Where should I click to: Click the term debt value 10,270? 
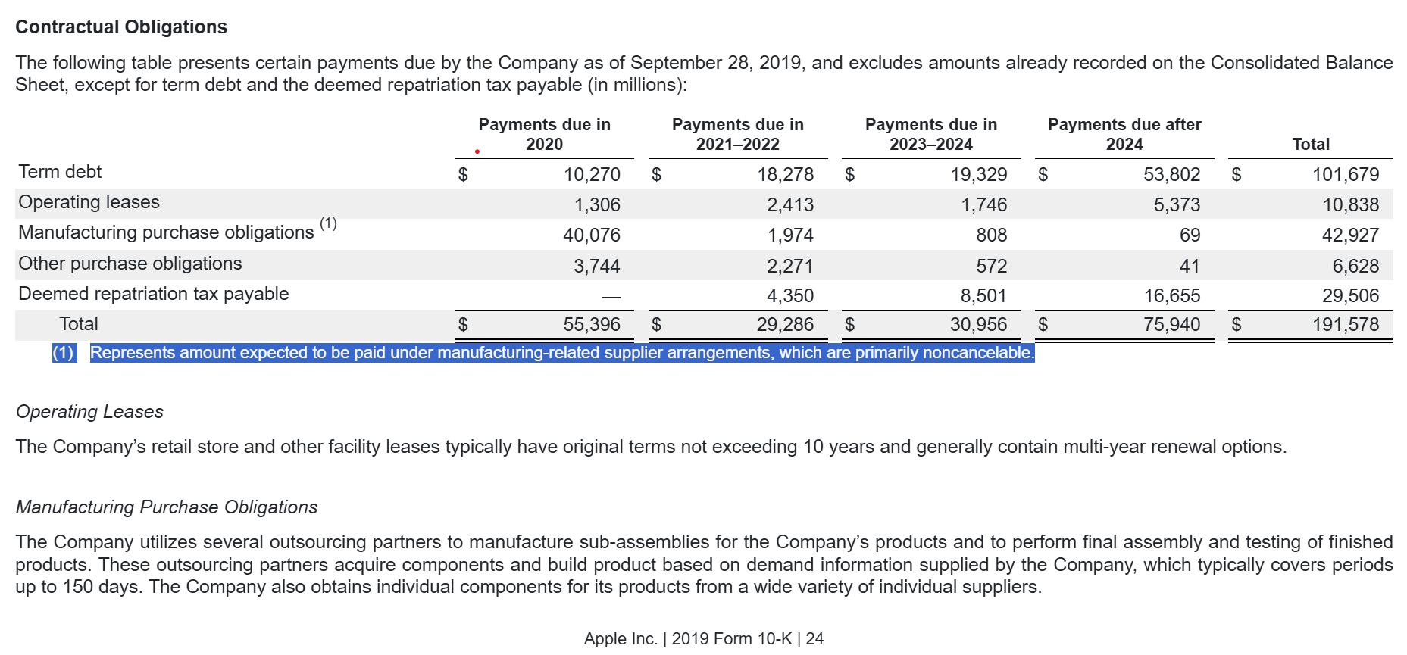click(592, 175)
